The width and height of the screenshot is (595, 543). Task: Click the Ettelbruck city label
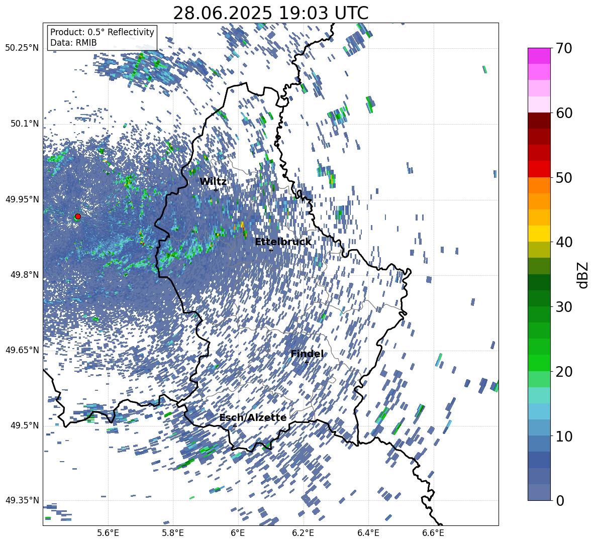pos(283,242)
